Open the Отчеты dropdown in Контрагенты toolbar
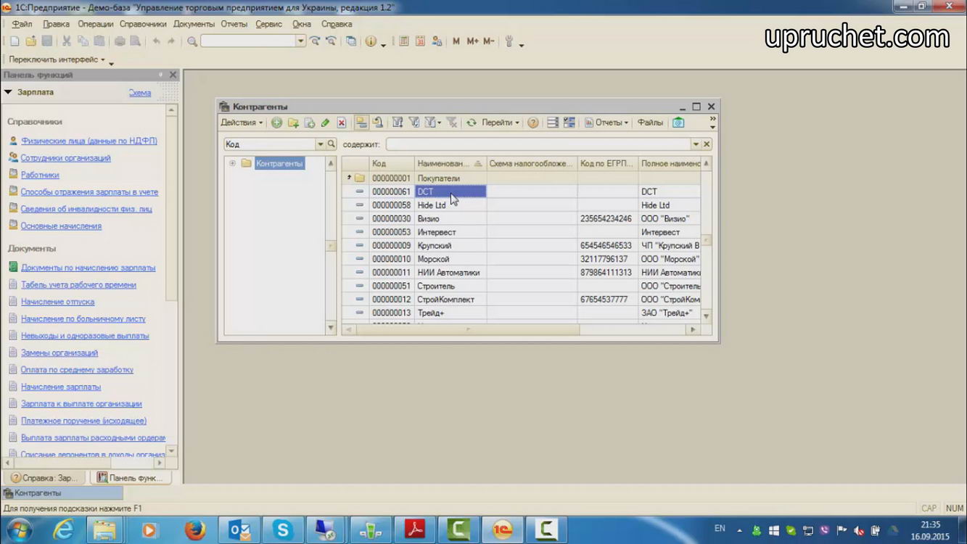 (606, 123)
